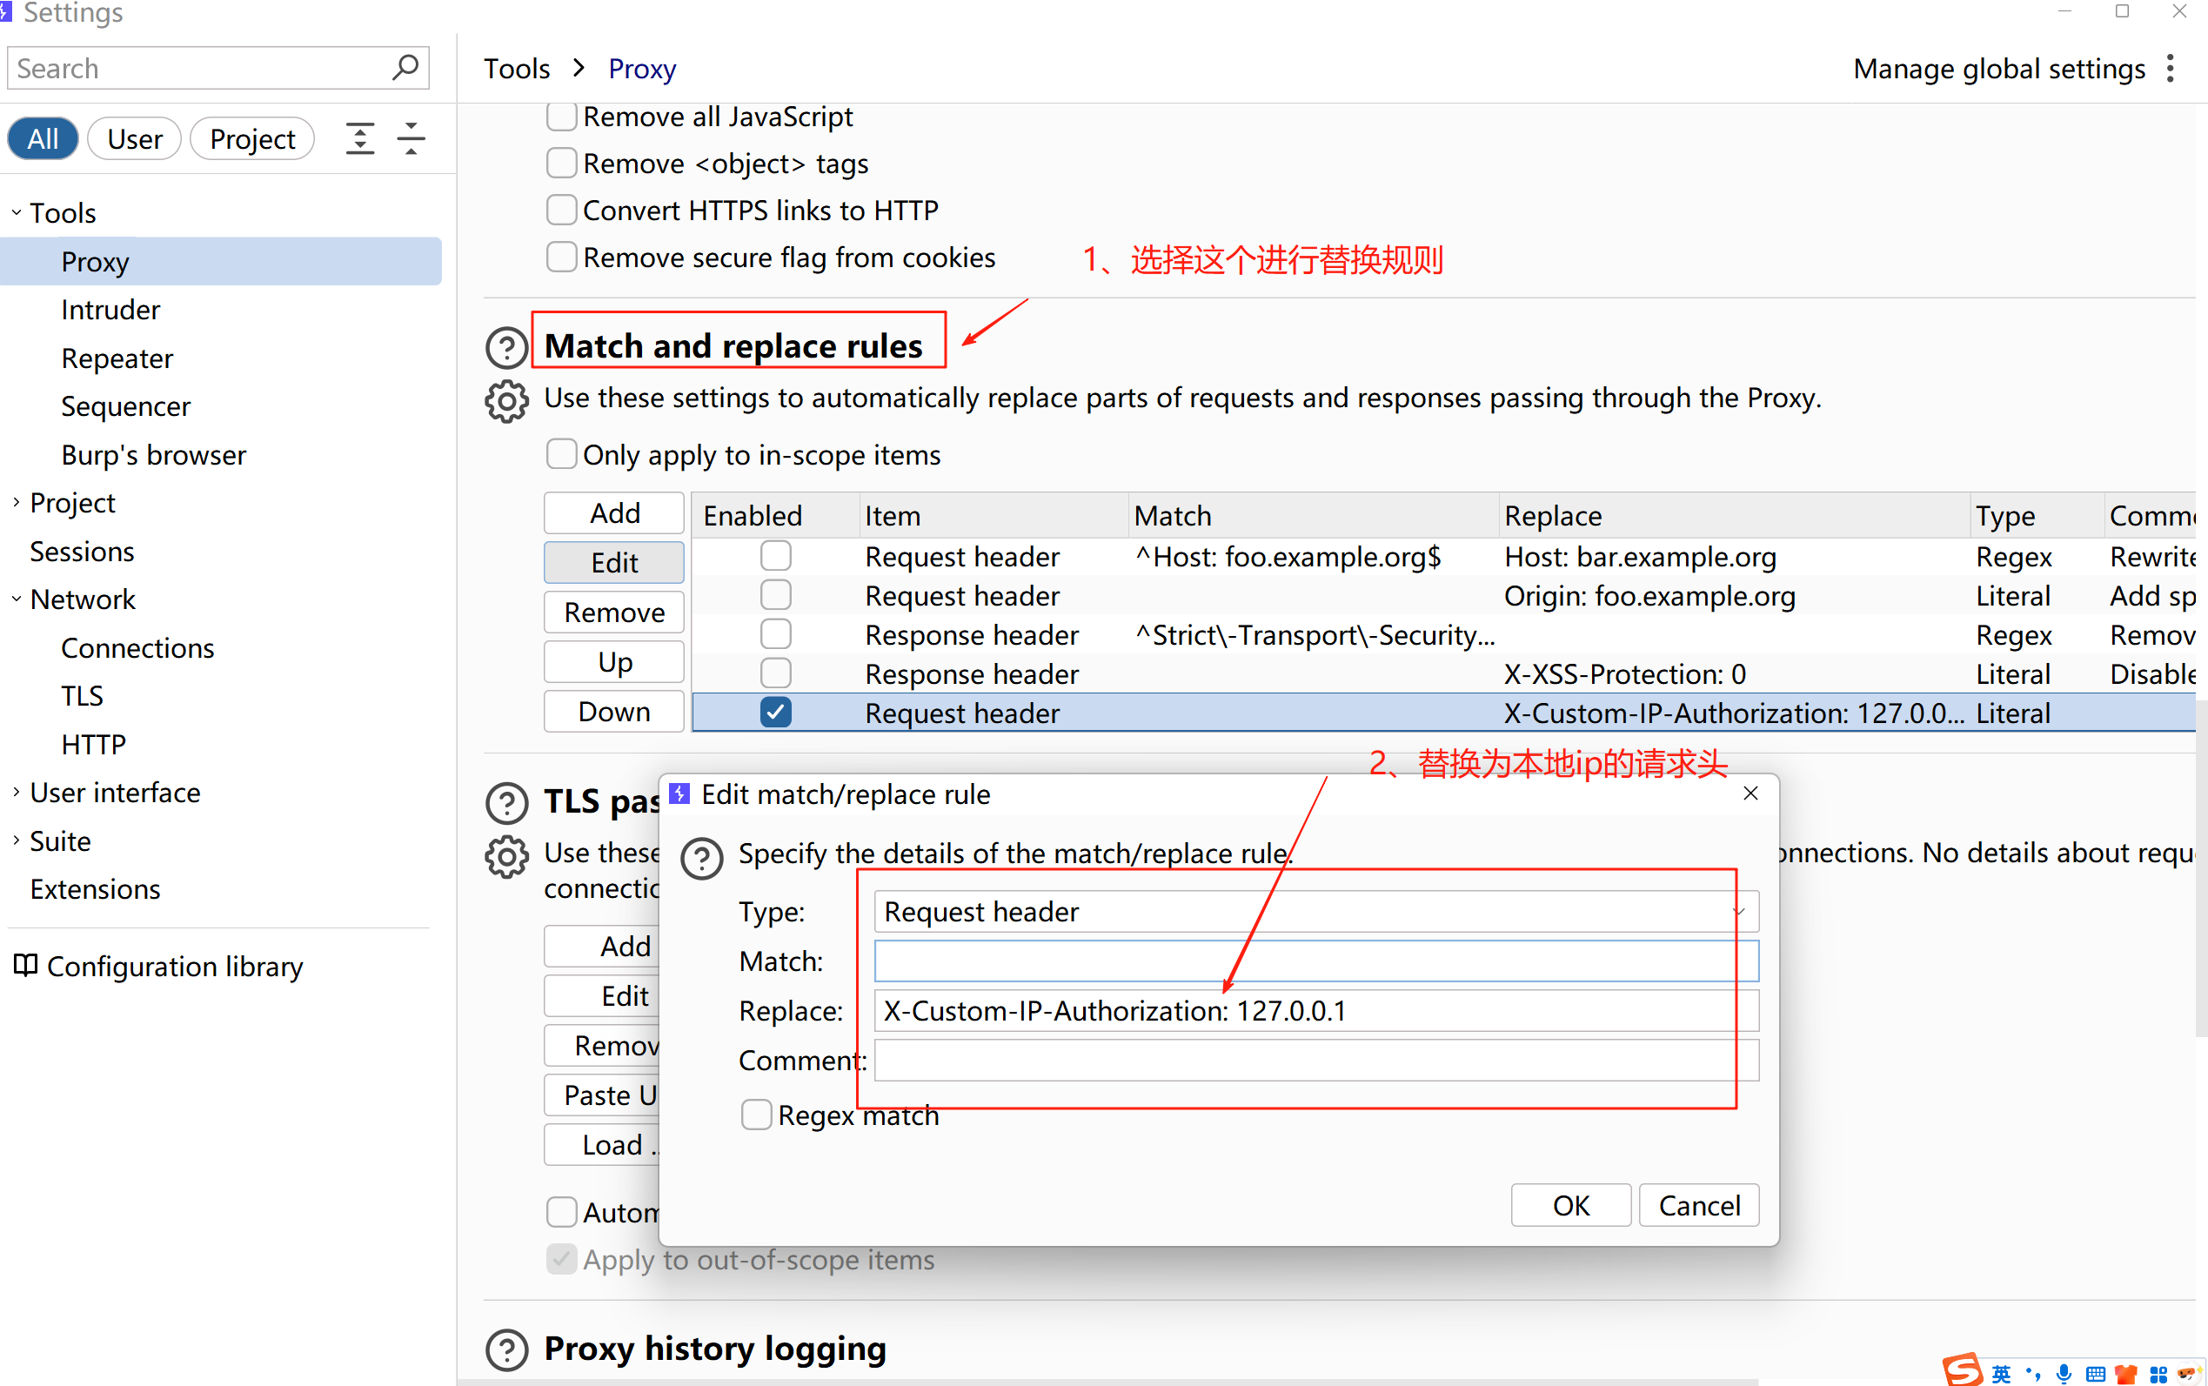The image size is (2208, 1386).
Task: Open the three-dot menu by Manage global settings
Action: [x=2170, y=69]
